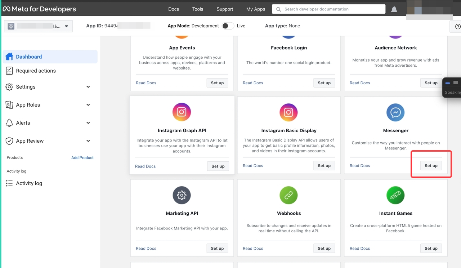Image resolution: width=461 pixels, height=268 pixels.
Task: Click the Instagram Basic Display icon
Action: click(289, 112)
